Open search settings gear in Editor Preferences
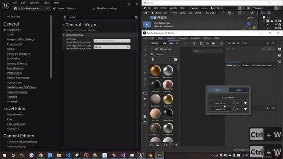The height and width of the screenshot is (159, 283). [x=136, y=17]
